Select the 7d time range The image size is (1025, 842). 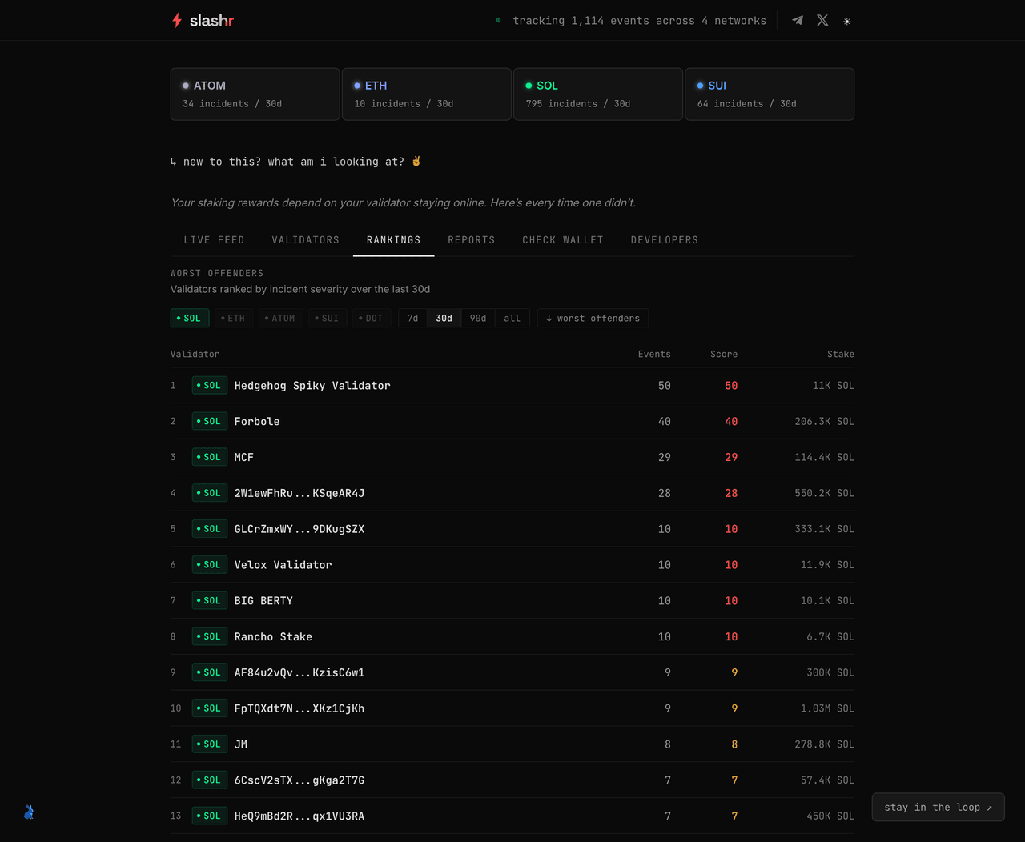tap(412, 319)
